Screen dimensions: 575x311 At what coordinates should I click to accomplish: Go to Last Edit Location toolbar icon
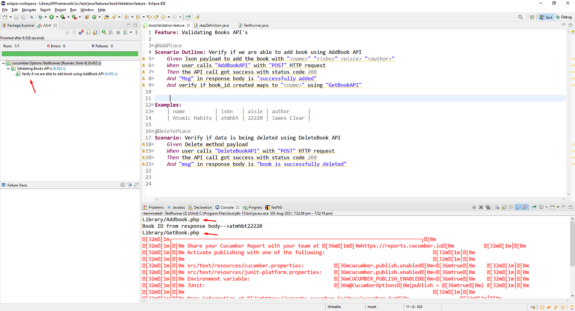click(149, 17)
